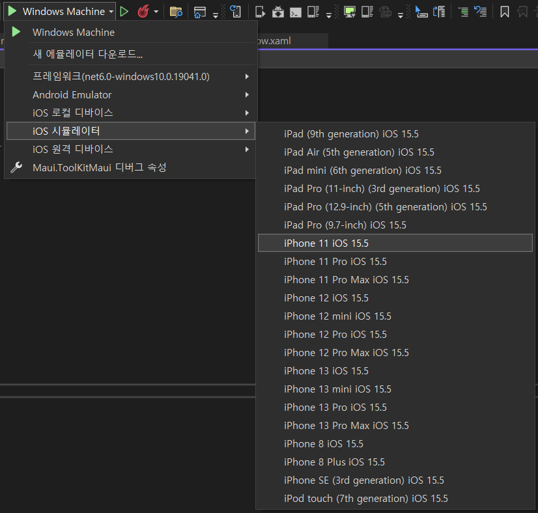
Task: Click the device refresh phone icon
Action: point(235,12)
